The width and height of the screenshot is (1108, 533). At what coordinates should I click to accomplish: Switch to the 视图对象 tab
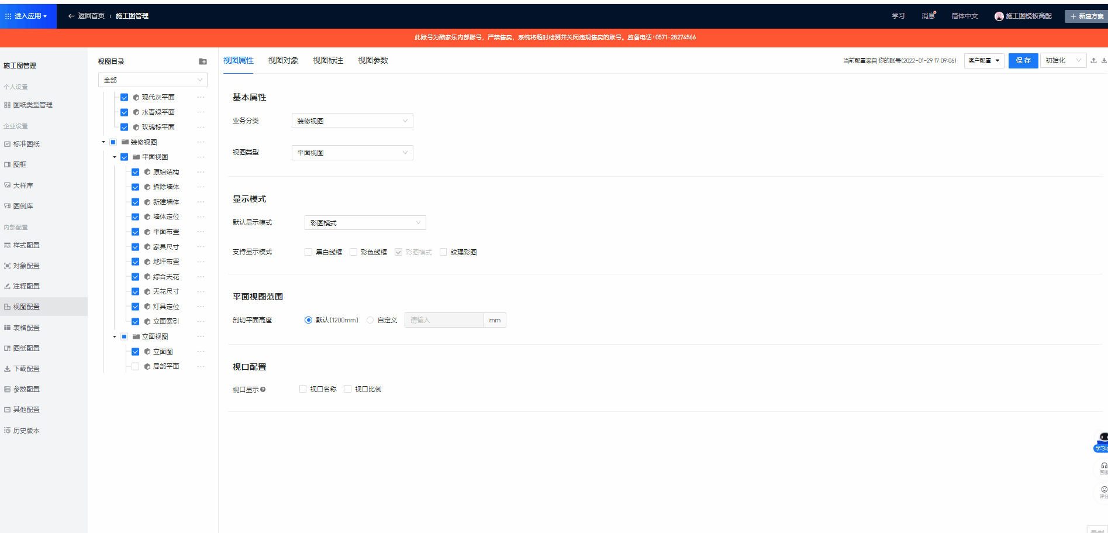pyautogui.click(x=283, y=60)
